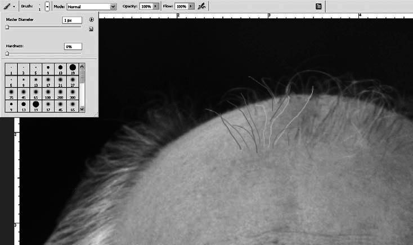
Task: Open the Brush tool preset picker
Action: (x=7, y=6)
